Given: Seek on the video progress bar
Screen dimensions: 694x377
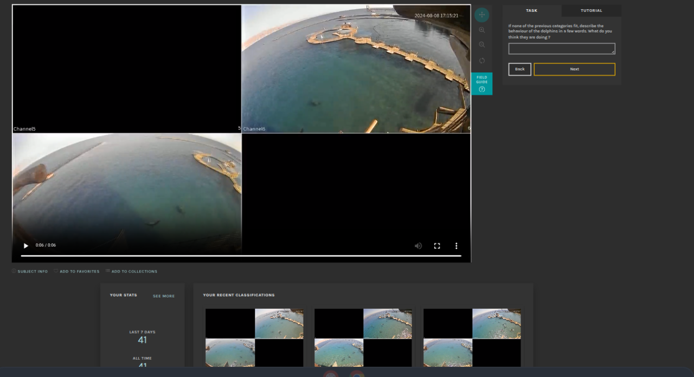Looking at the screenshot, I should coord(241,256).
